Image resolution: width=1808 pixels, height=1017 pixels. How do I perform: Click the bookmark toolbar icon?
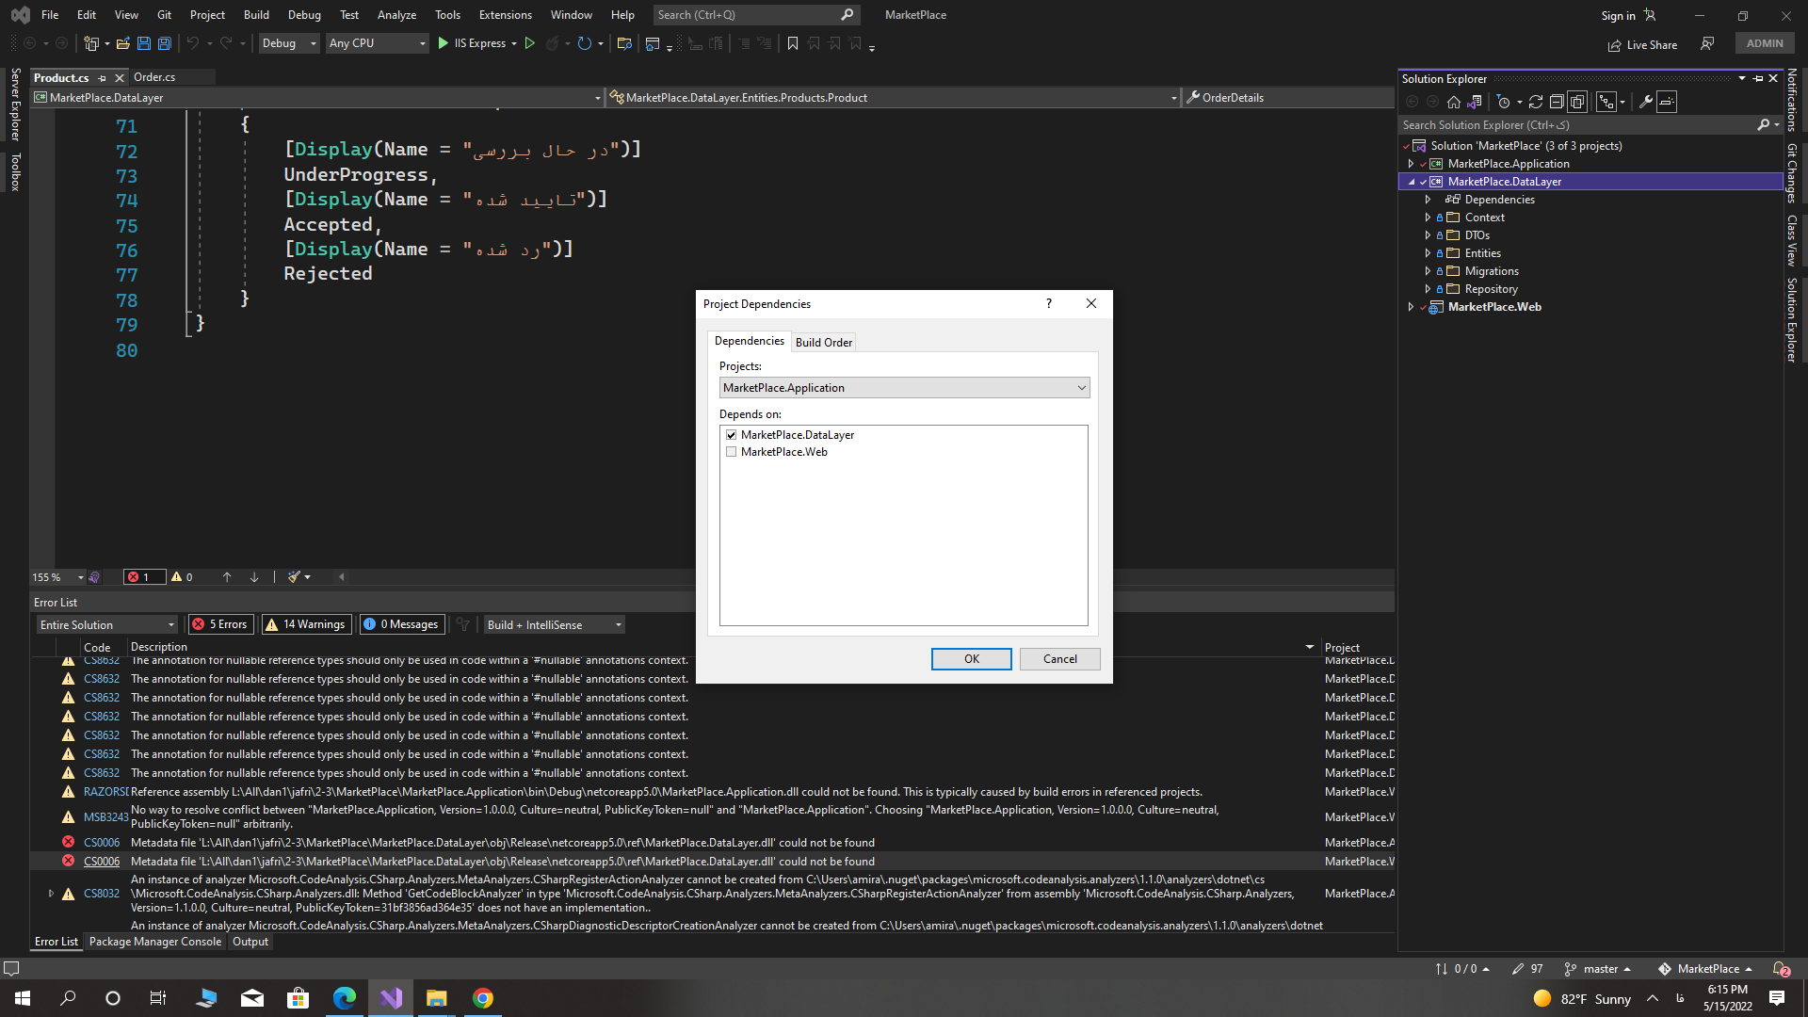pos(793,43)
